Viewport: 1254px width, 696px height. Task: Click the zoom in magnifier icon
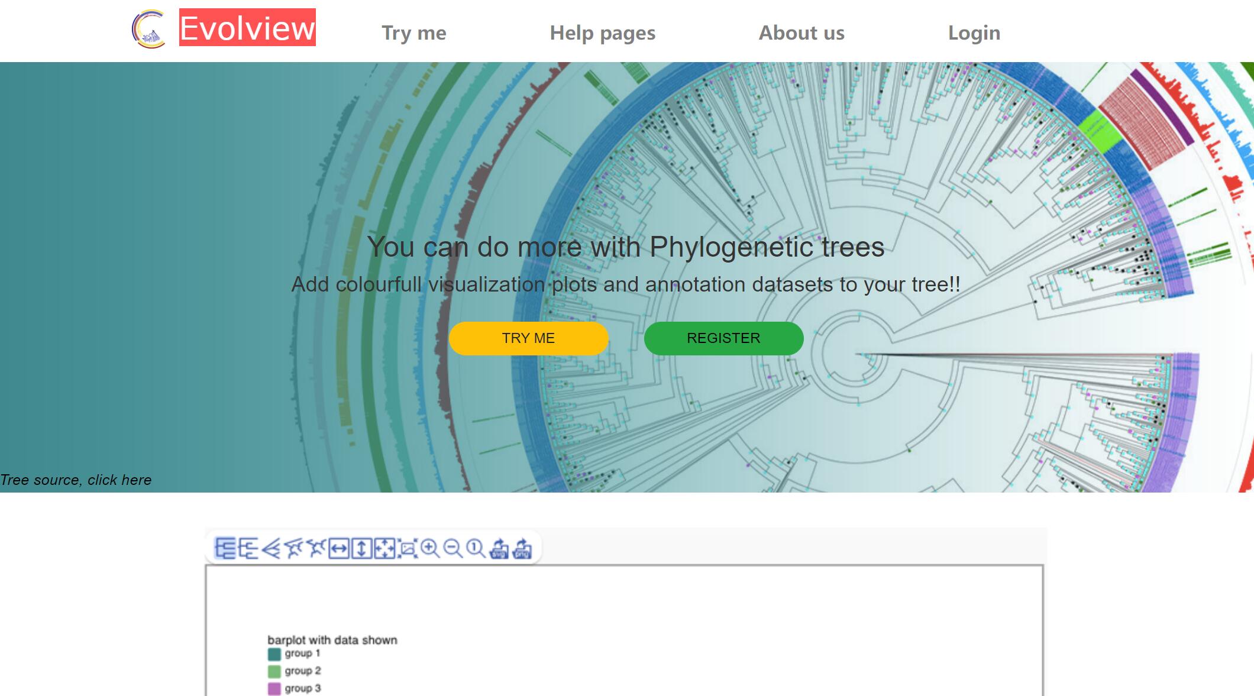click(430, 548)
